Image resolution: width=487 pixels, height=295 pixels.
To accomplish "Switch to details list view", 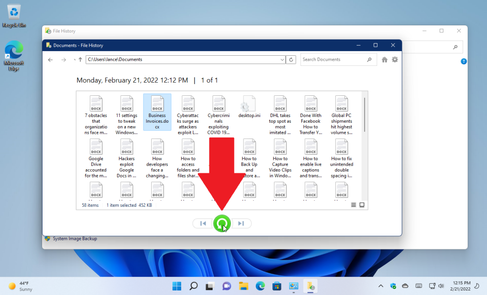I will click(354, 205).
